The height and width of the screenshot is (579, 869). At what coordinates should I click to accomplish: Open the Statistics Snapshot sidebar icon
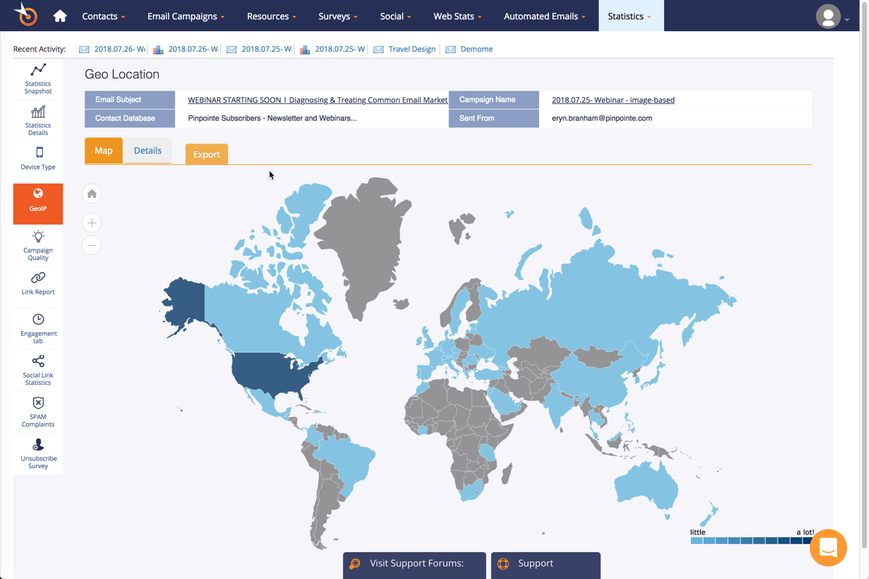(x=38, y=70)
